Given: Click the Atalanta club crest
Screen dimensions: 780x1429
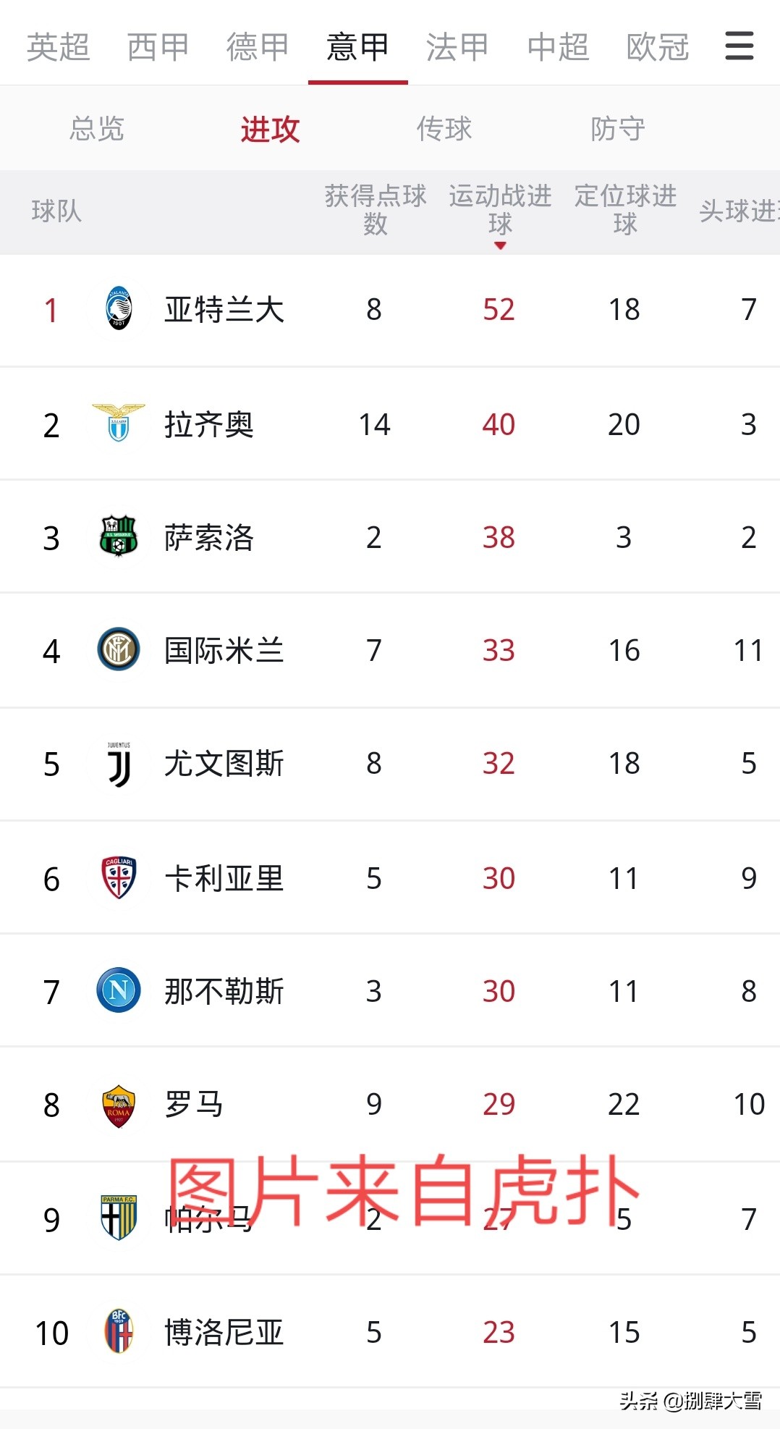Looking at the screenshot, I should coord(119,309).
